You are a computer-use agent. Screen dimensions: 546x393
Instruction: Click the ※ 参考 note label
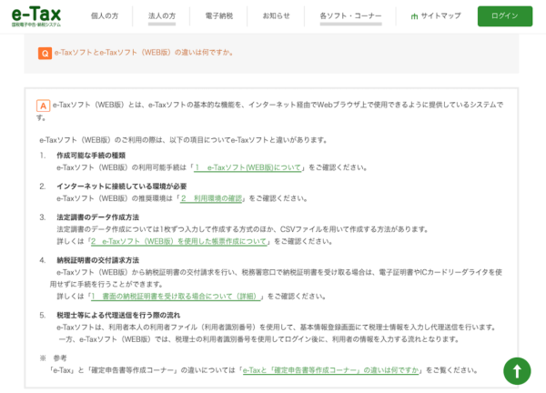[x=53, y=358]
